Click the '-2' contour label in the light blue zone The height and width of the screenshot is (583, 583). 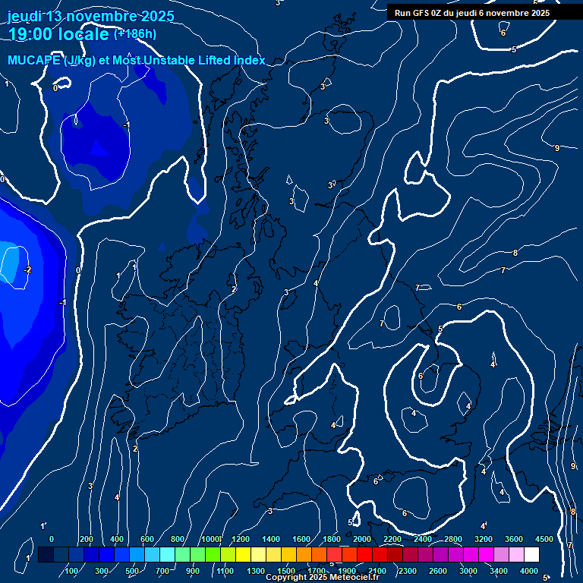(x=27, y=270)
